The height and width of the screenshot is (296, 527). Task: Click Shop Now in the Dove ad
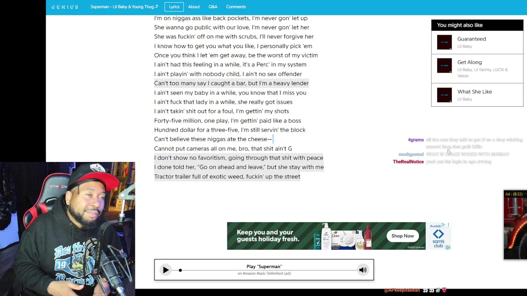(403, 236)
